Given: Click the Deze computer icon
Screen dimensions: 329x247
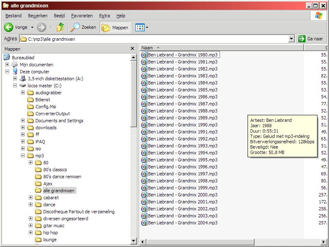Looking at the screenshot, I should (15, 71).
